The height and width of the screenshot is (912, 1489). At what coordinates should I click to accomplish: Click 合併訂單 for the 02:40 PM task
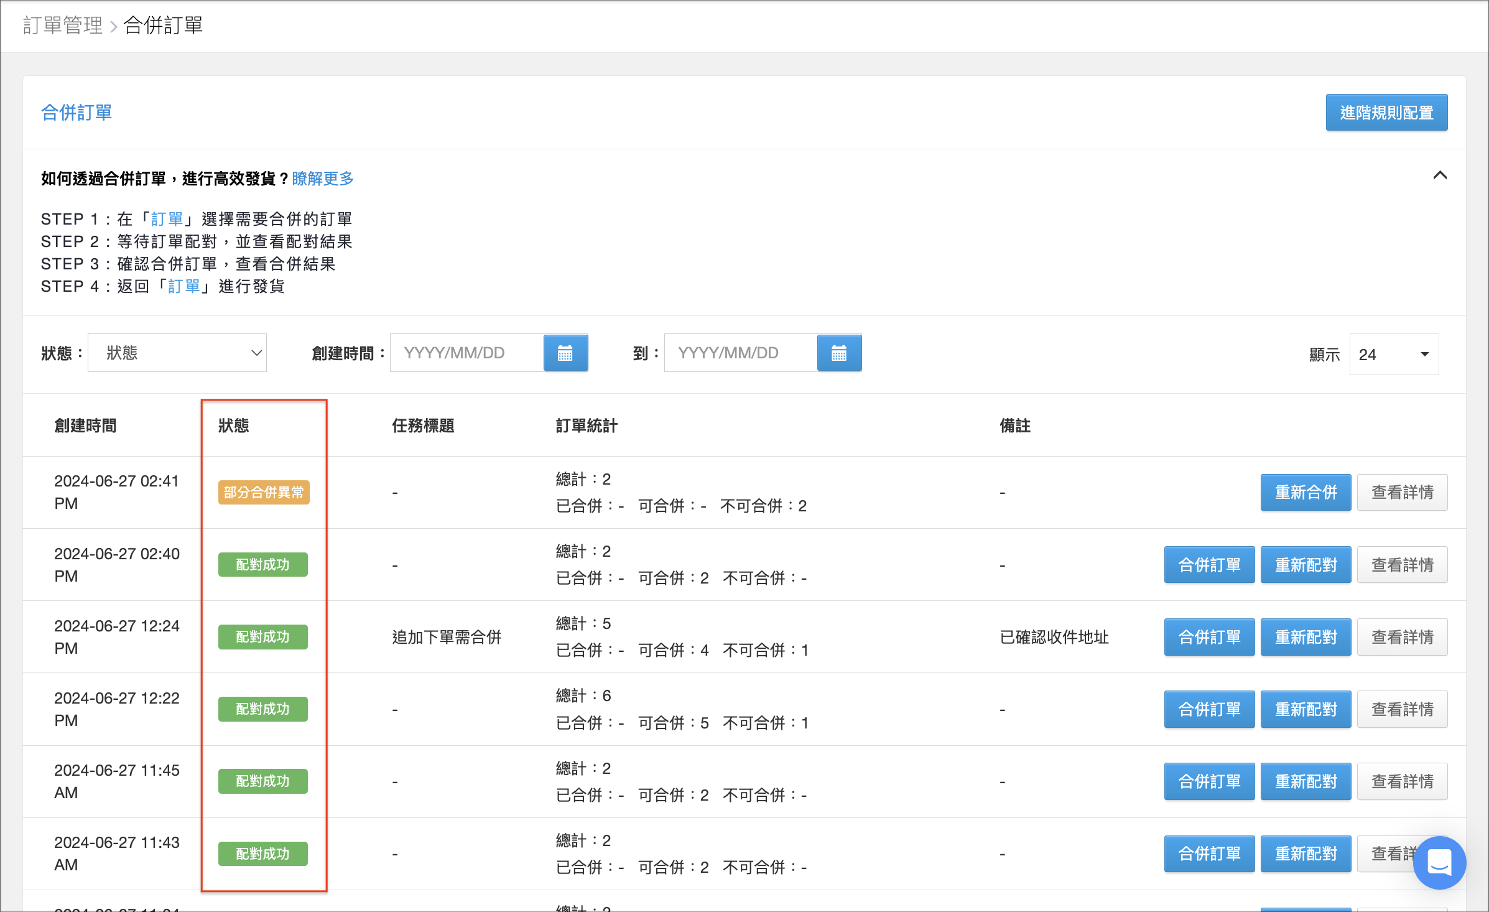pos(1209,565)
